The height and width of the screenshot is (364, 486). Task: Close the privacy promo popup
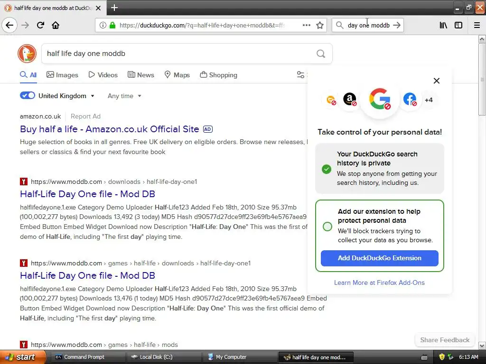pos(437,81)
